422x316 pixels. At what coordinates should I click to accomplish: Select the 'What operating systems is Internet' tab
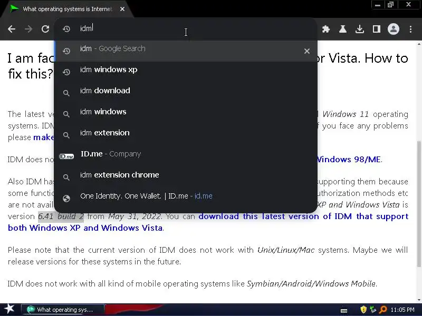tap(68, 9)
